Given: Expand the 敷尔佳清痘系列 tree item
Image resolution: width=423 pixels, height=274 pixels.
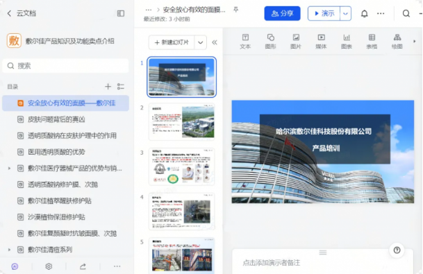Looking at the screenshot, I should click(9, 250).
